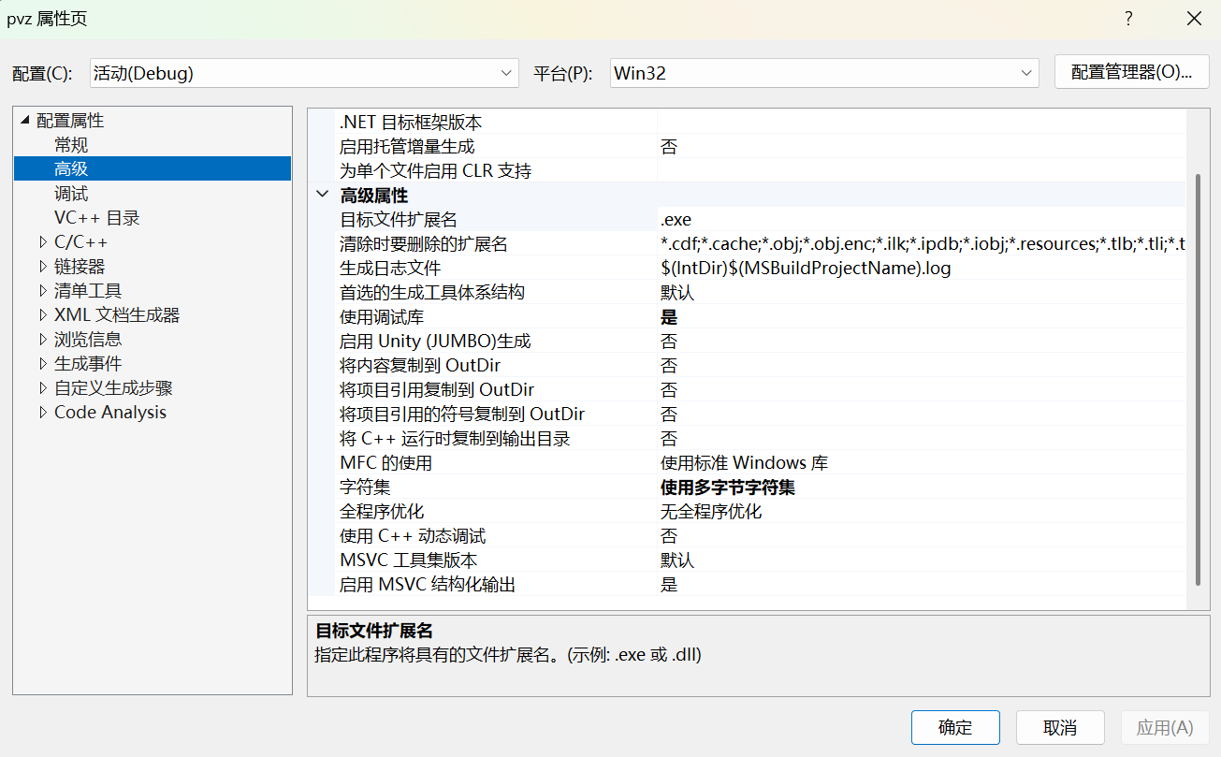Click 为单个文件启用 CLR 支持 row
Image resolution: width=1221 pixels, height=757 pixels.
click(760, 170)
